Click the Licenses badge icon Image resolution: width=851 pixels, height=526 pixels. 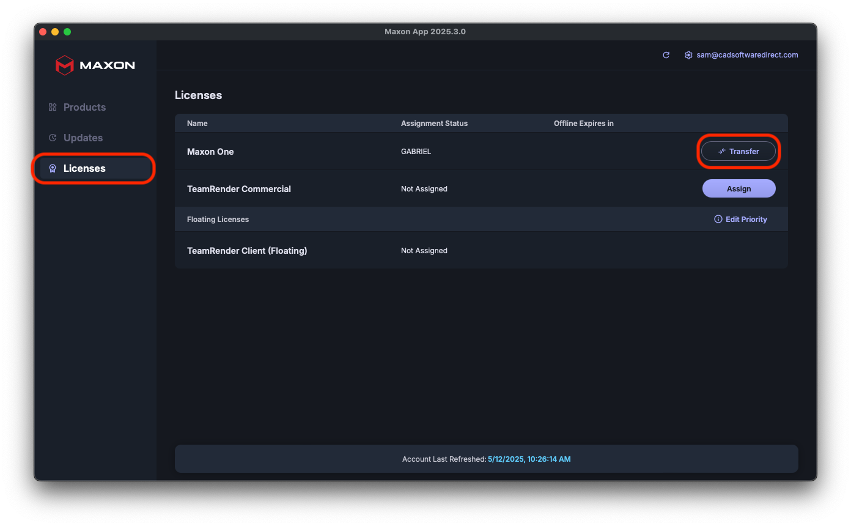click(x=53, y=168)
